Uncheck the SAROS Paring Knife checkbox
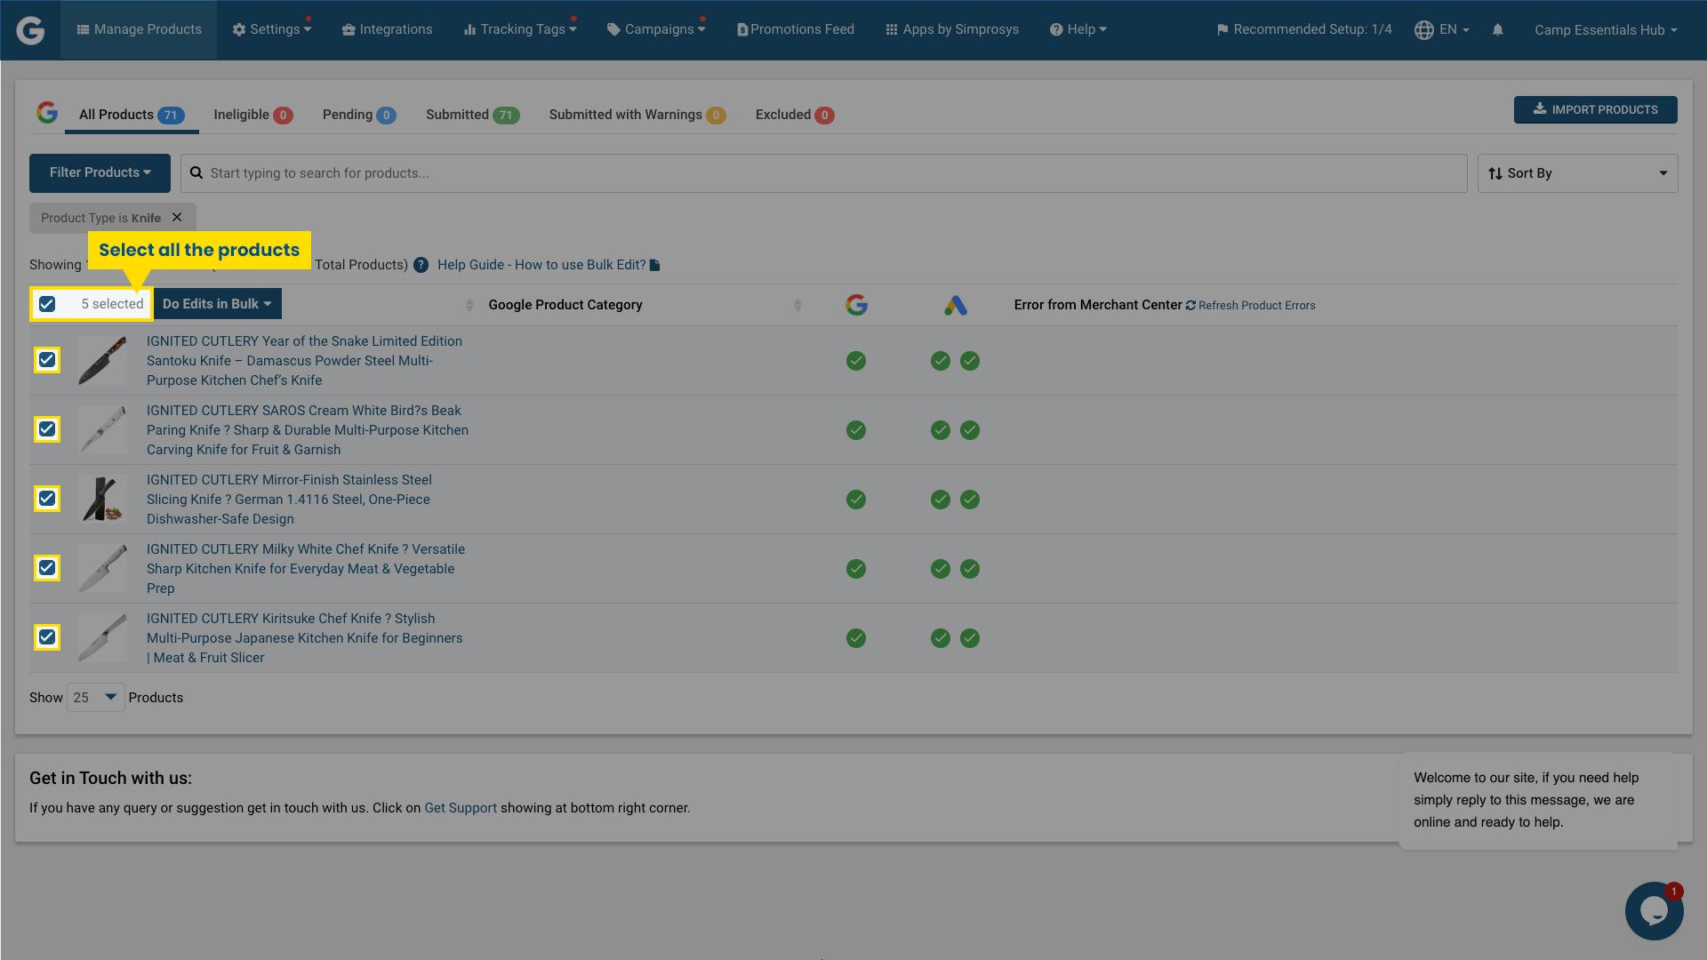Image resolution: width=1707 pixels, height=960 pixels. [x=46, y=429]
